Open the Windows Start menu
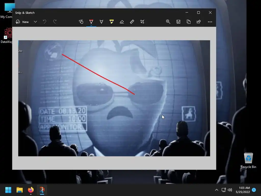The width and height of the screenshot is (261, 196). tap(8, 190)
